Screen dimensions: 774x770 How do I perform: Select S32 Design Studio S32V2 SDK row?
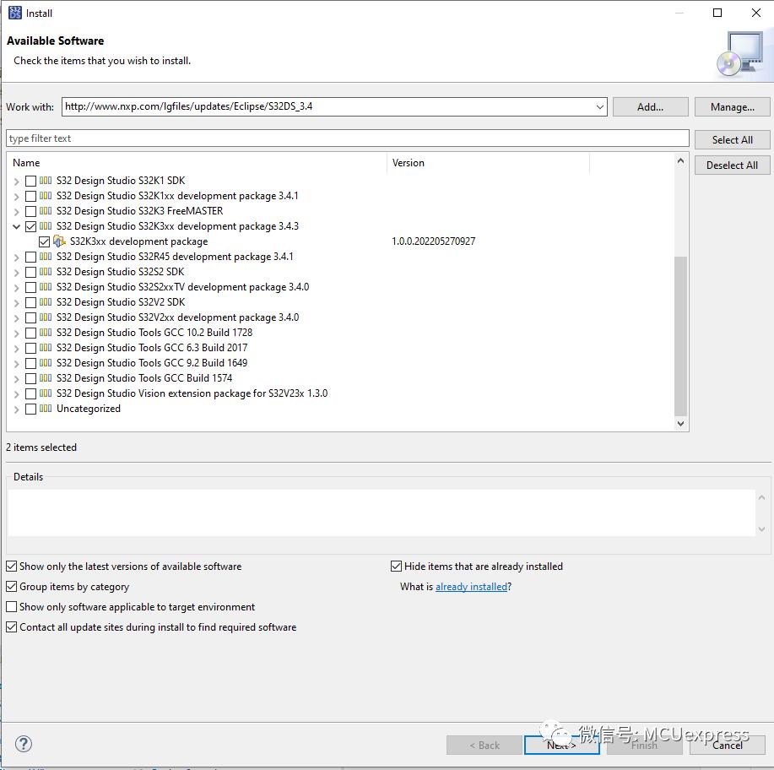[121, 301]
